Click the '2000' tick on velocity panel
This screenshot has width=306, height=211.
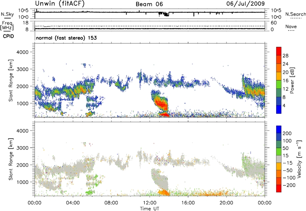click(x=22, y=165)
